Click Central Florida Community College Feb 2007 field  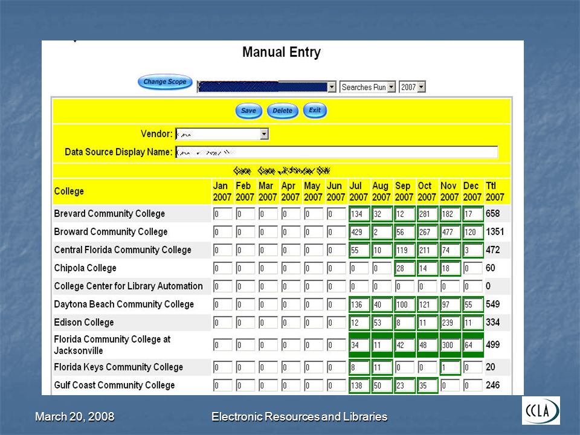[x=246, y=250]
